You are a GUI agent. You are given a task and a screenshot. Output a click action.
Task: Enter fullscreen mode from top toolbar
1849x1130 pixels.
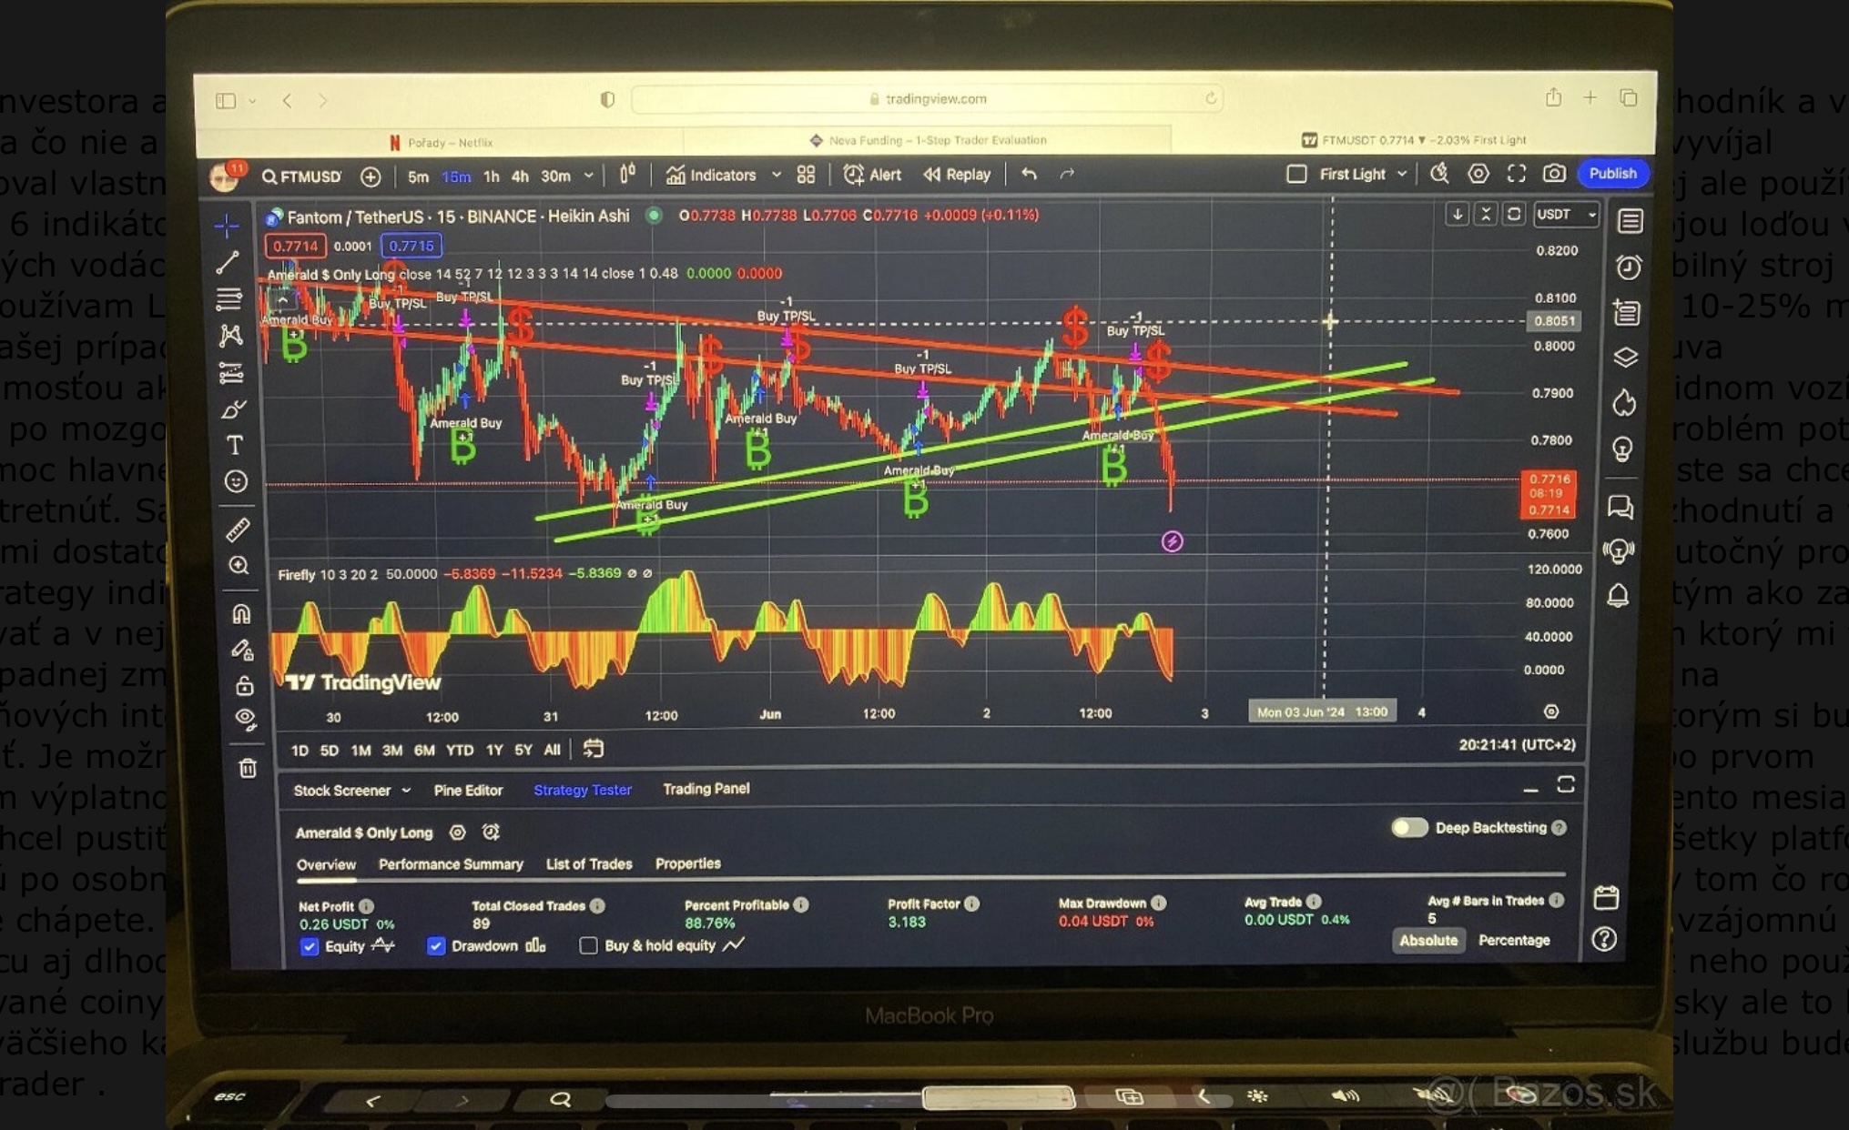coord(1517,173)
